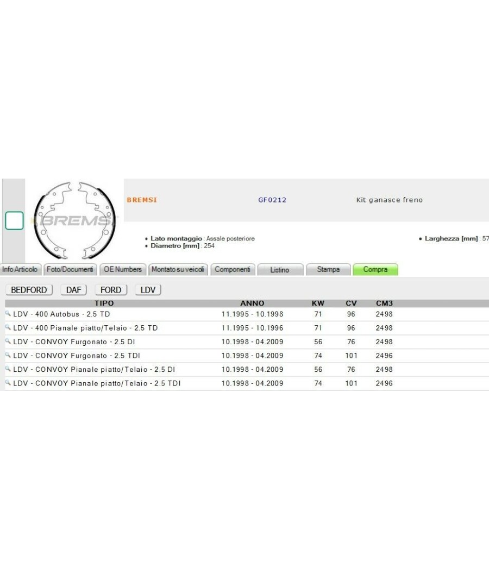The image size is (489, 570).
Task: Click magnifier icon for CONVOY Furgonato 2.5 TDI
Action: (8, 355)
